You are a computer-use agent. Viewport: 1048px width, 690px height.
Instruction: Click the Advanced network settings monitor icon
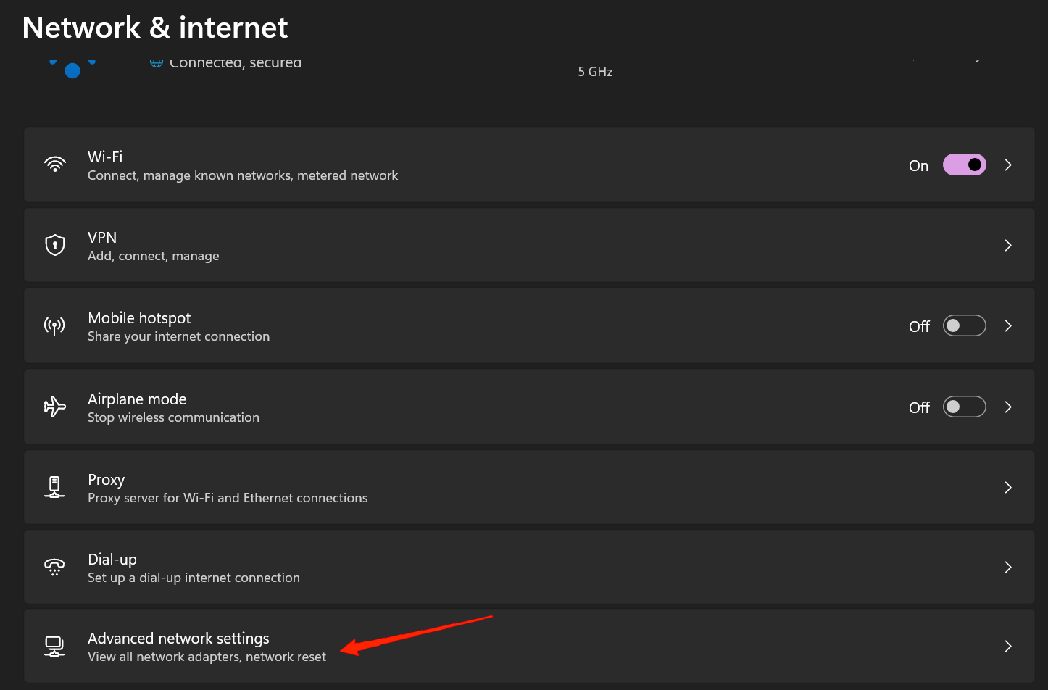pyautogui.click(x=54, y=646)
